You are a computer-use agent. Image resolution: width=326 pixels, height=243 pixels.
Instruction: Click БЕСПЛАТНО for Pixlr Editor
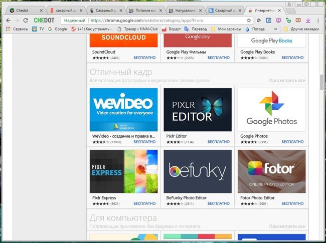pos(219,142)
